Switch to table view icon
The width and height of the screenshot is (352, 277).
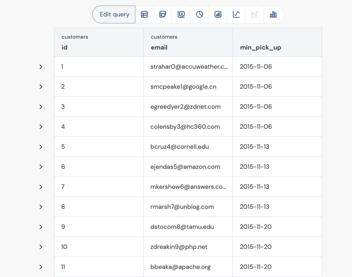(x=144, y=14)
